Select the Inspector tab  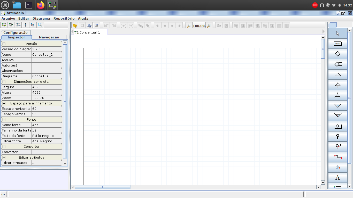coord(17,37)
